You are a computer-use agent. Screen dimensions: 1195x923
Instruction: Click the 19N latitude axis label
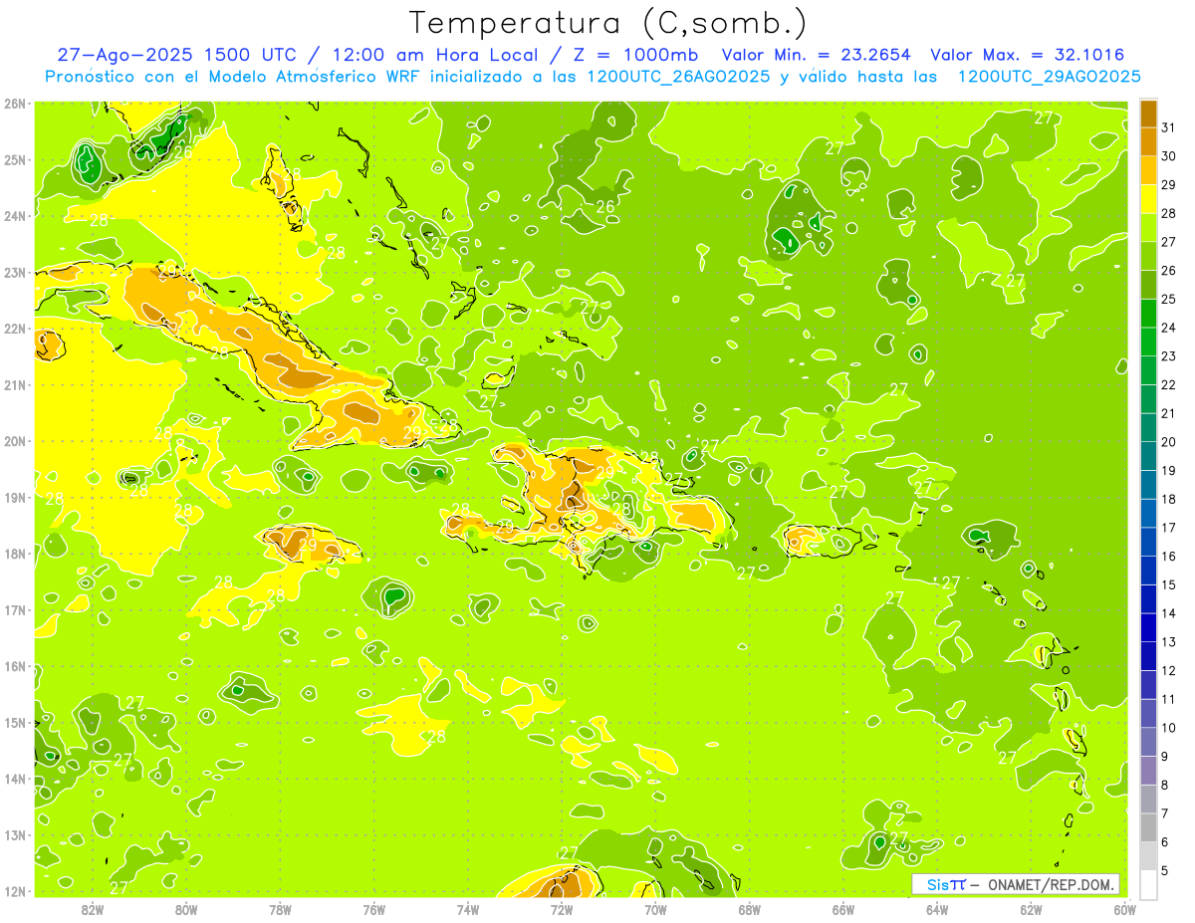15,497
